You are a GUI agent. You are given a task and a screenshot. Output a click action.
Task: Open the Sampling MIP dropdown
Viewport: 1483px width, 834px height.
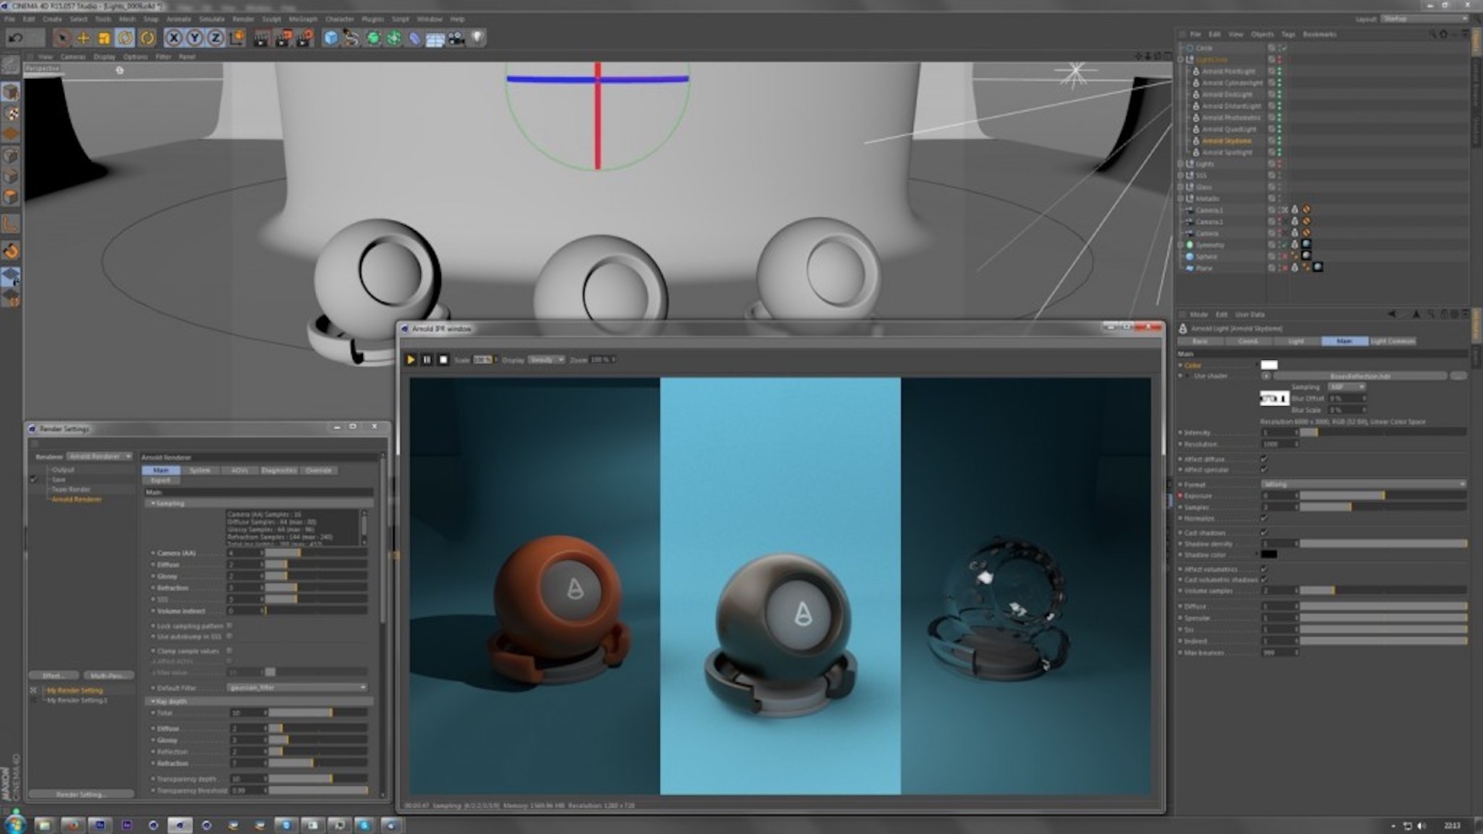(x=1346, y=387)
